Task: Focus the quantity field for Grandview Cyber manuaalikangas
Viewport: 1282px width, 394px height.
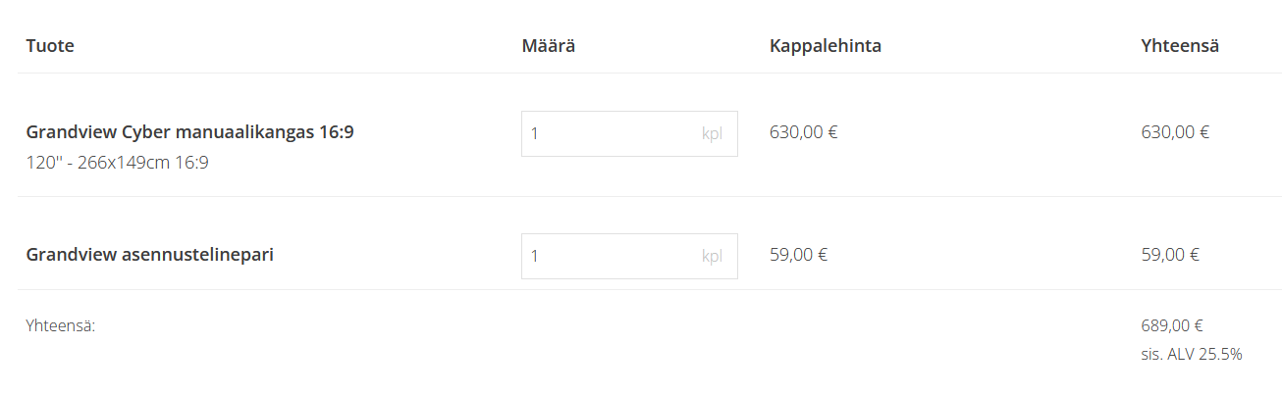Action: (x=609, y=133)
